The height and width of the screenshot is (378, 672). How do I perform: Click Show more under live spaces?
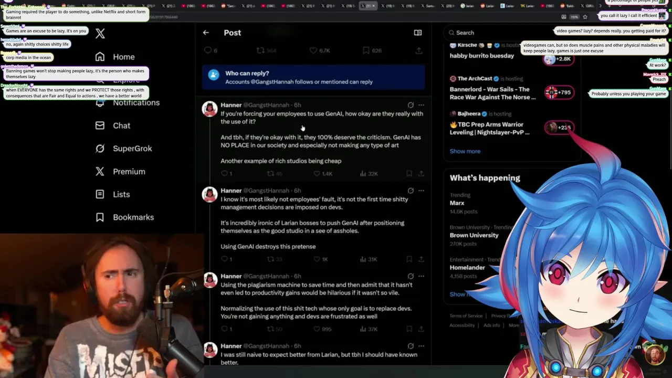pos(465,151)
